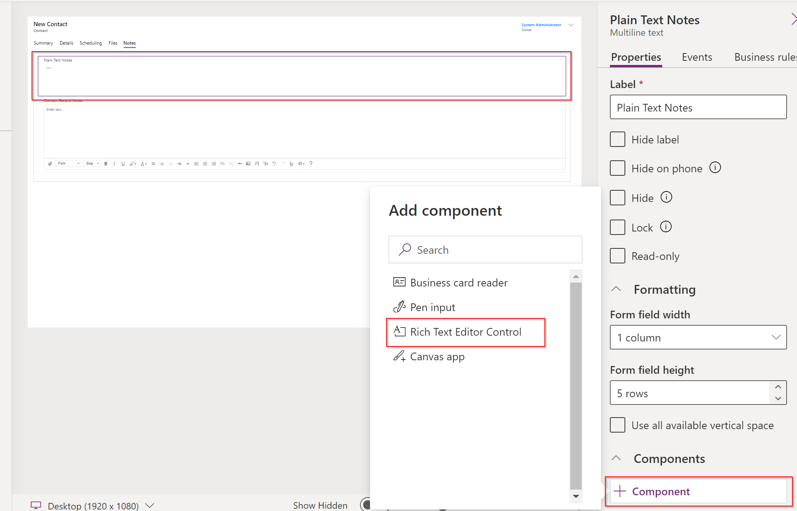This screenshot has height=511, width=797.
Task: Open the Scheduling tab of the form
Action: (90, 43)
